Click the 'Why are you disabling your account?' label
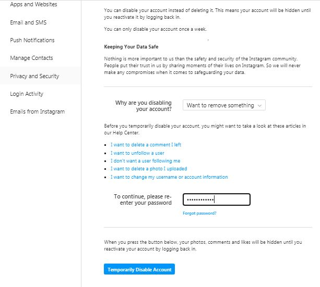The image size is (320, 287). (x=144, y=106)
